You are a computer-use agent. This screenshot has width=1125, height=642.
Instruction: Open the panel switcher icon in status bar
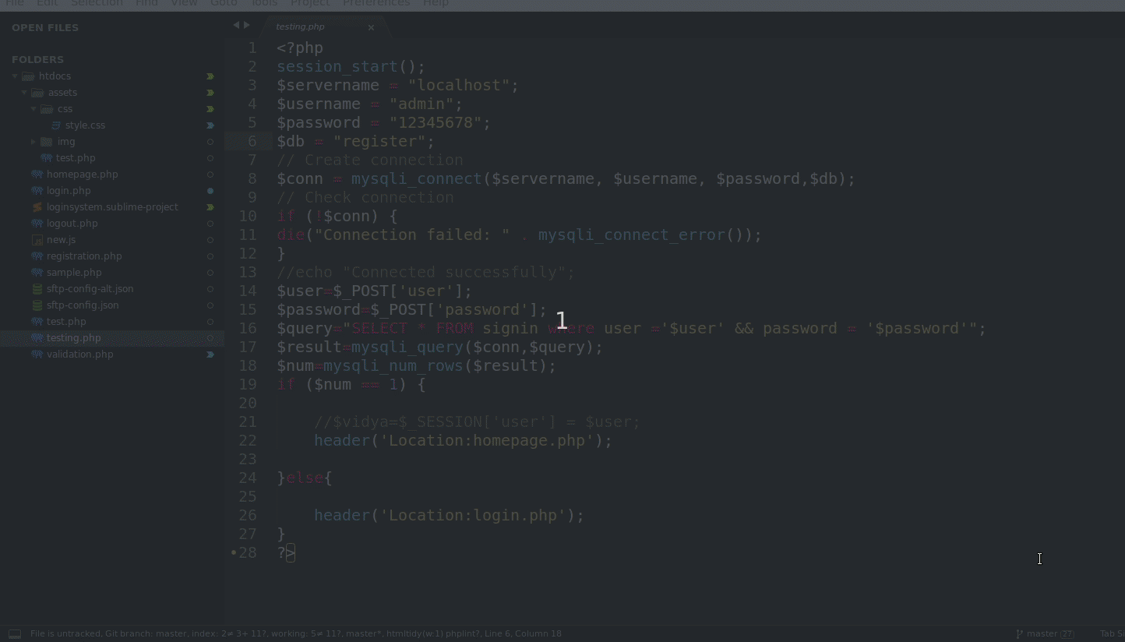[15, 634]
